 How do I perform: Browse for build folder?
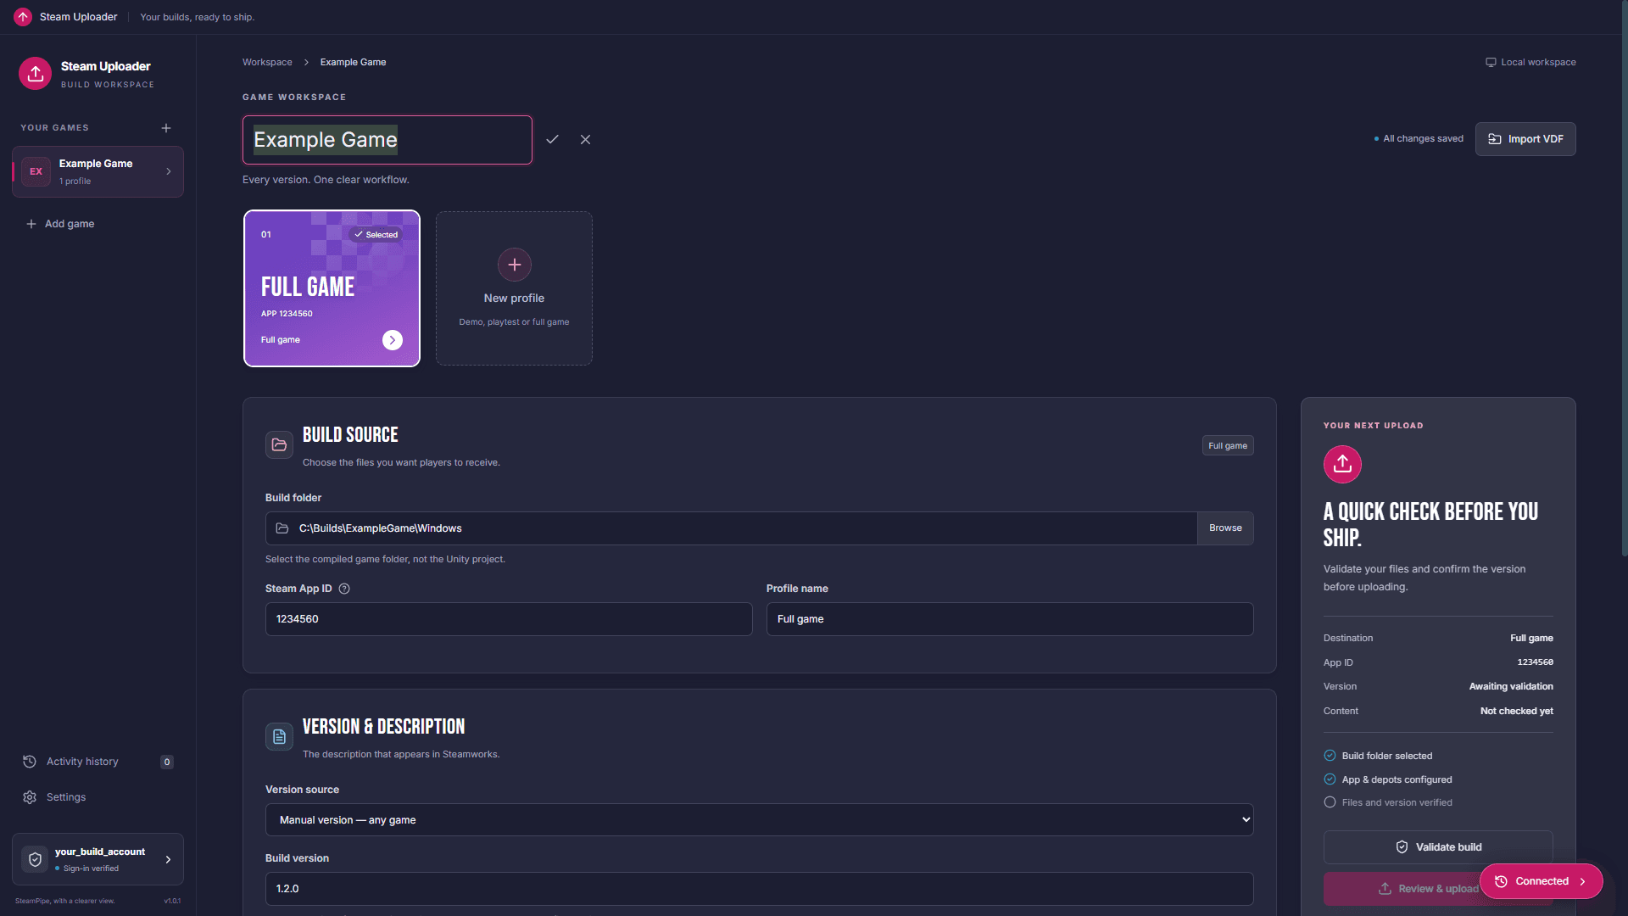click(1225, 528)
